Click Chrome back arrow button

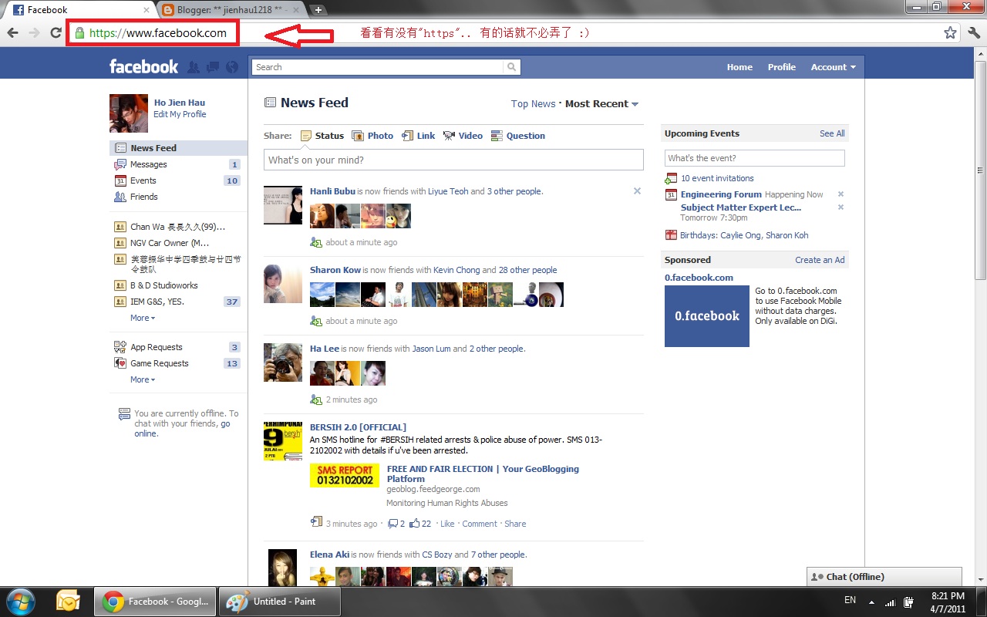pos(12,32)
